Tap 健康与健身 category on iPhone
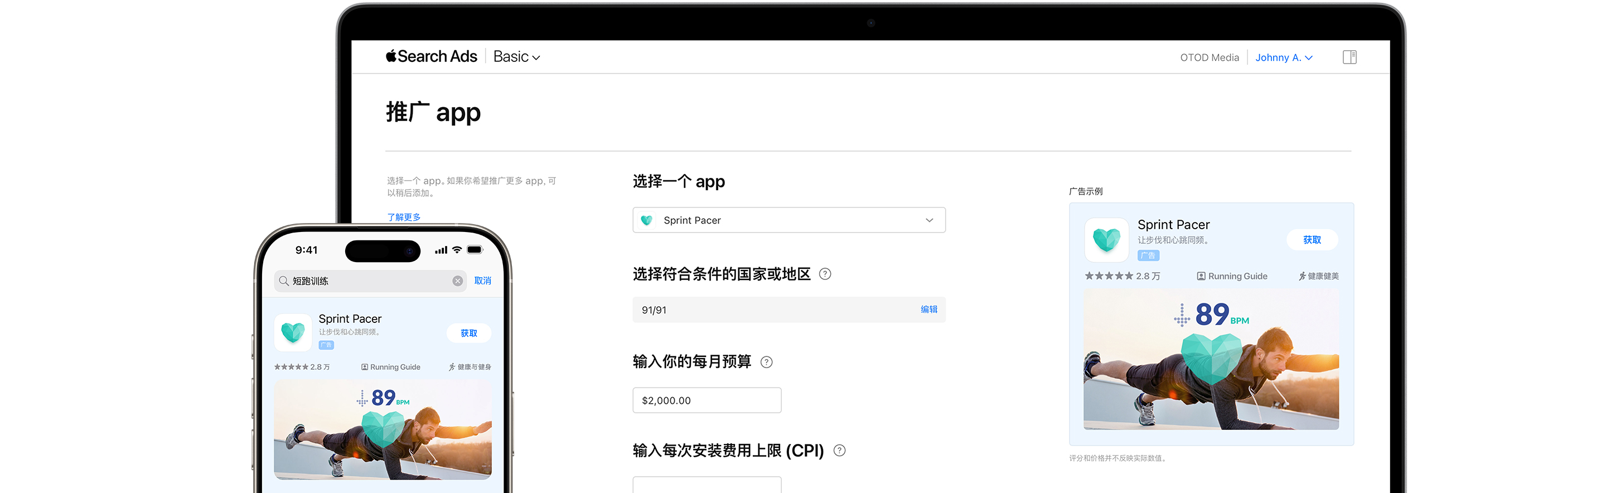Screen dimensions: 1606x493 point(470,367)
